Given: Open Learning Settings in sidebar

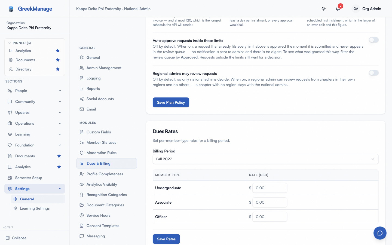Looking at the screenshot, I should tap(38, 208).
